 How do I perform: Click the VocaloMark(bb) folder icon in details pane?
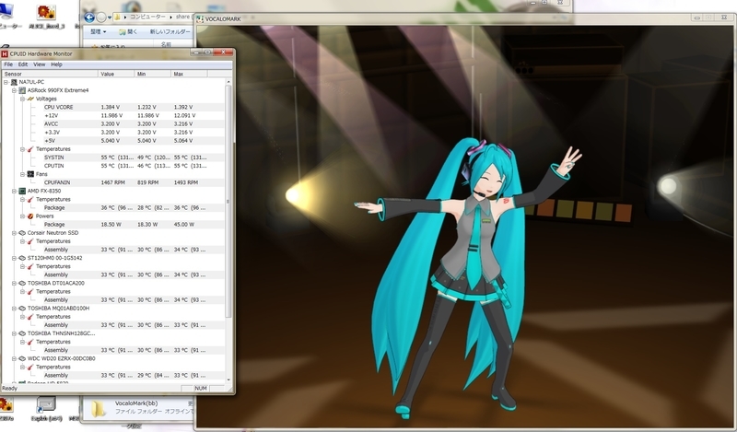[99, 408]
